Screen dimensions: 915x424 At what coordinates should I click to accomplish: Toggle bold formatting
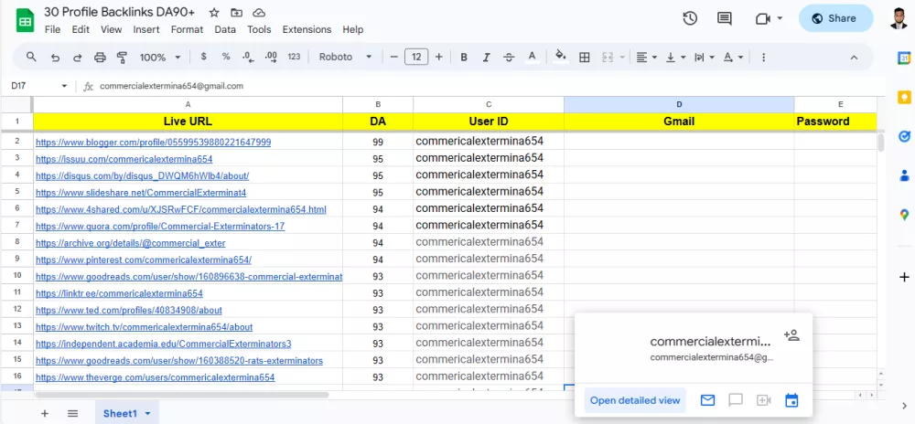tap(464, 57)
